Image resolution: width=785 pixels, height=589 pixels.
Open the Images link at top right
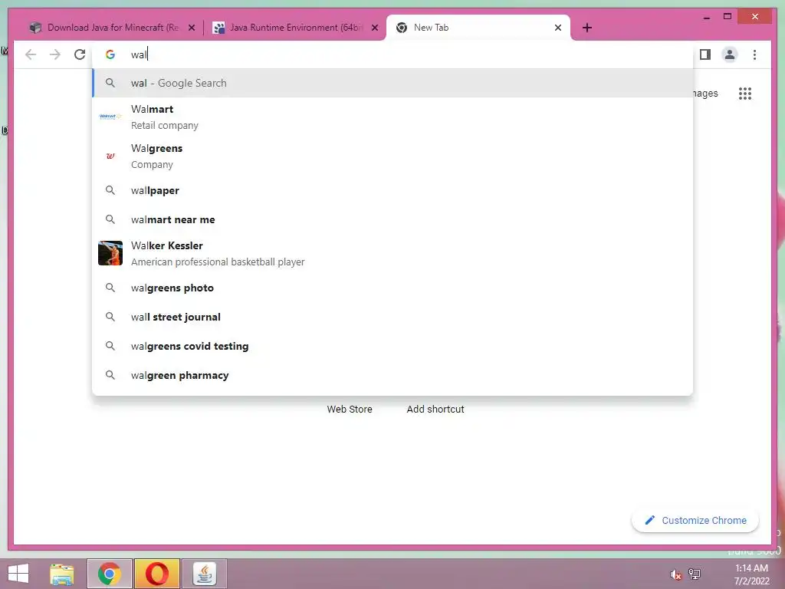tap(705, 93)
